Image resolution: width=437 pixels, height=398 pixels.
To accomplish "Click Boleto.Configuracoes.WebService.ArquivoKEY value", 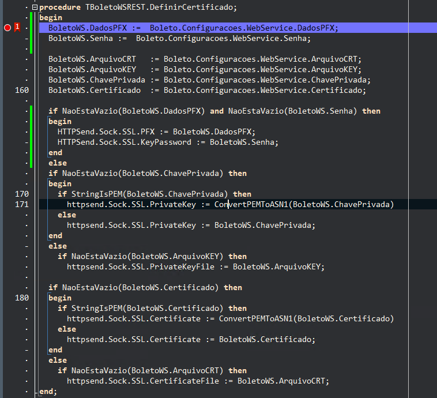I will click(262, 69).
